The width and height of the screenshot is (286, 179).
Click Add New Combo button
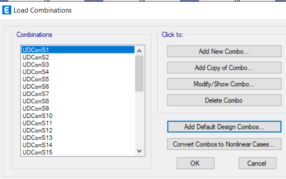[x=224, y=51]
